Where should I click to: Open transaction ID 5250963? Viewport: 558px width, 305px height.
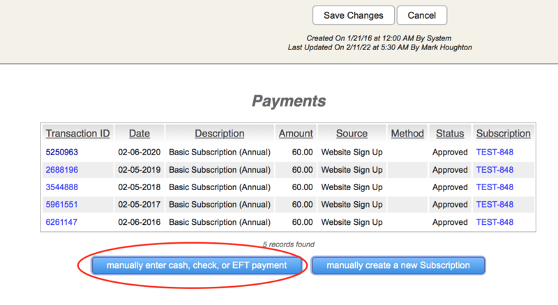pos(62,151)
